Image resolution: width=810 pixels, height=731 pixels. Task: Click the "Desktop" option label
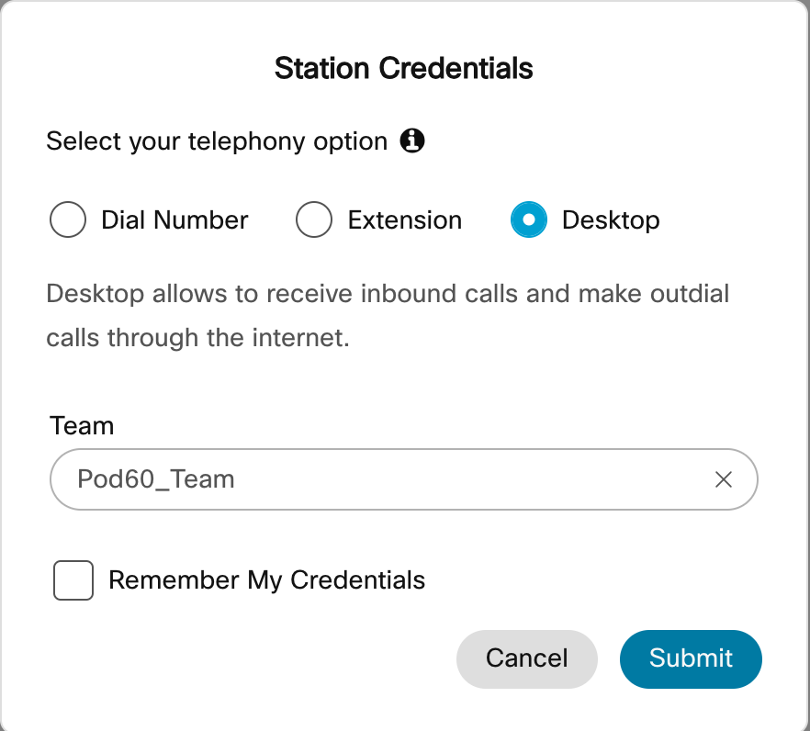(611, 220)
